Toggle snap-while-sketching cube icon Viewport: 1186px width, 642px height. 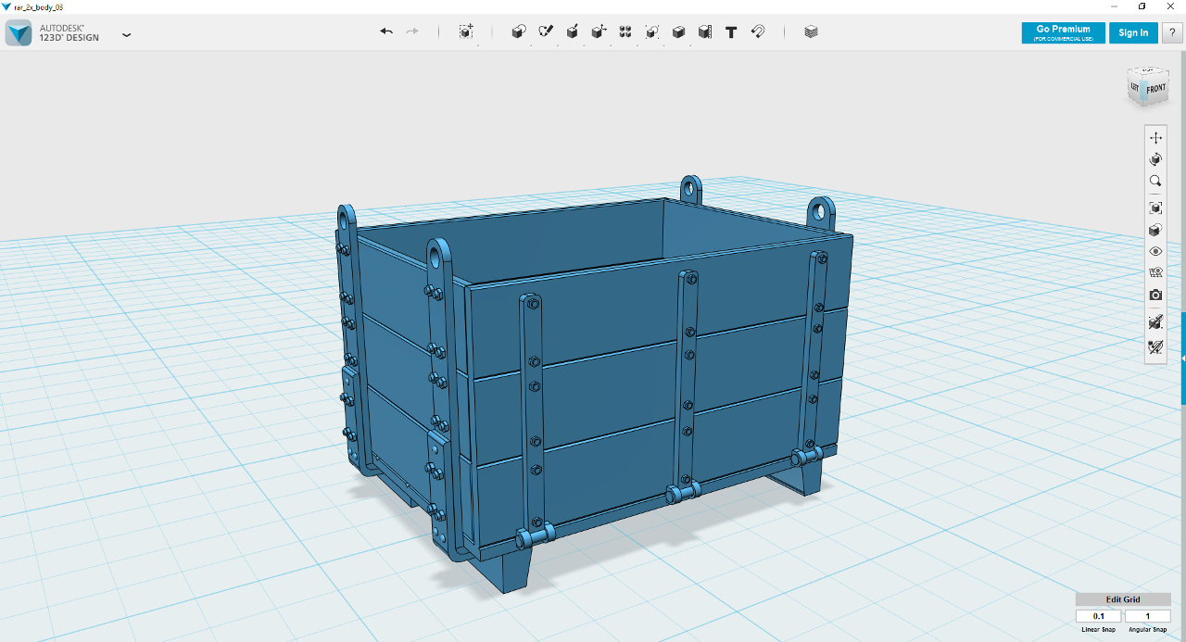(1155, 322)
